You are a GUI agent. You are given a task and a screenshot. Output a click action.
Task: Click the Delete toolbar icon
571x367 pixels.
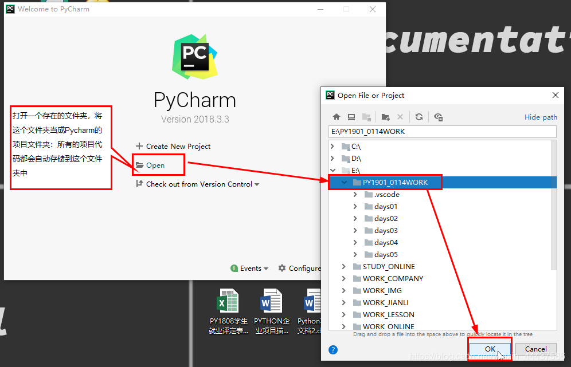click(400, 117)
